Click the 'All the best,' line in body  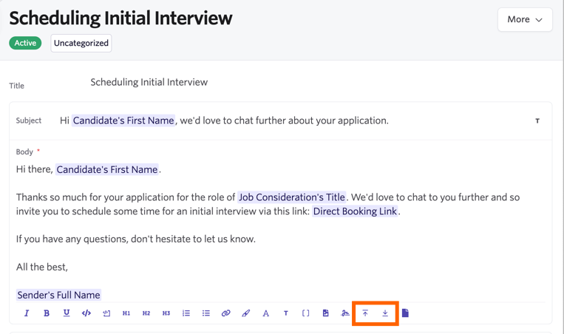click(x=41, y=267)
